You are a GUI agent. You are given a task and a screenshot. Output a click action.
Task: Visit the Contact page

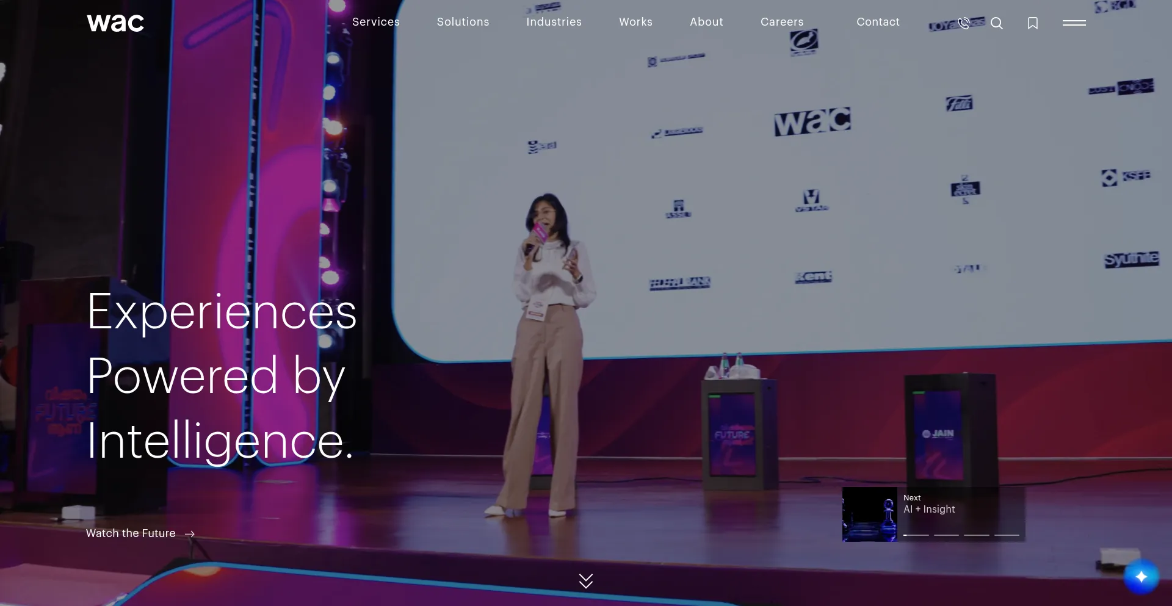coord(878,22)
